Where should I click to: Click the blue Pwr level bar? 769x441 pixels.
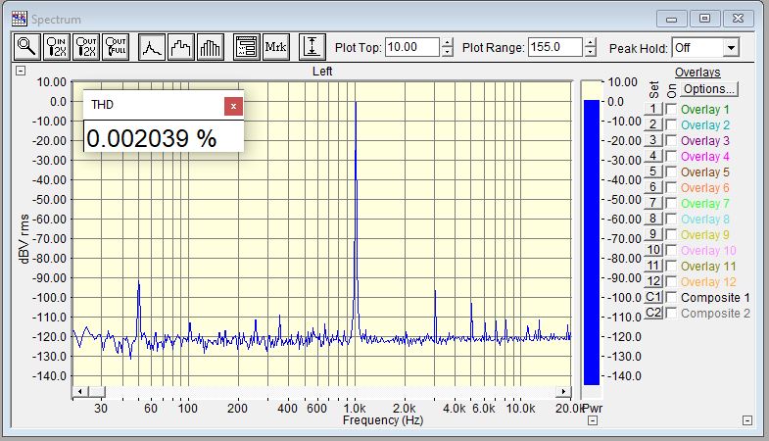[x=592, y=242]
